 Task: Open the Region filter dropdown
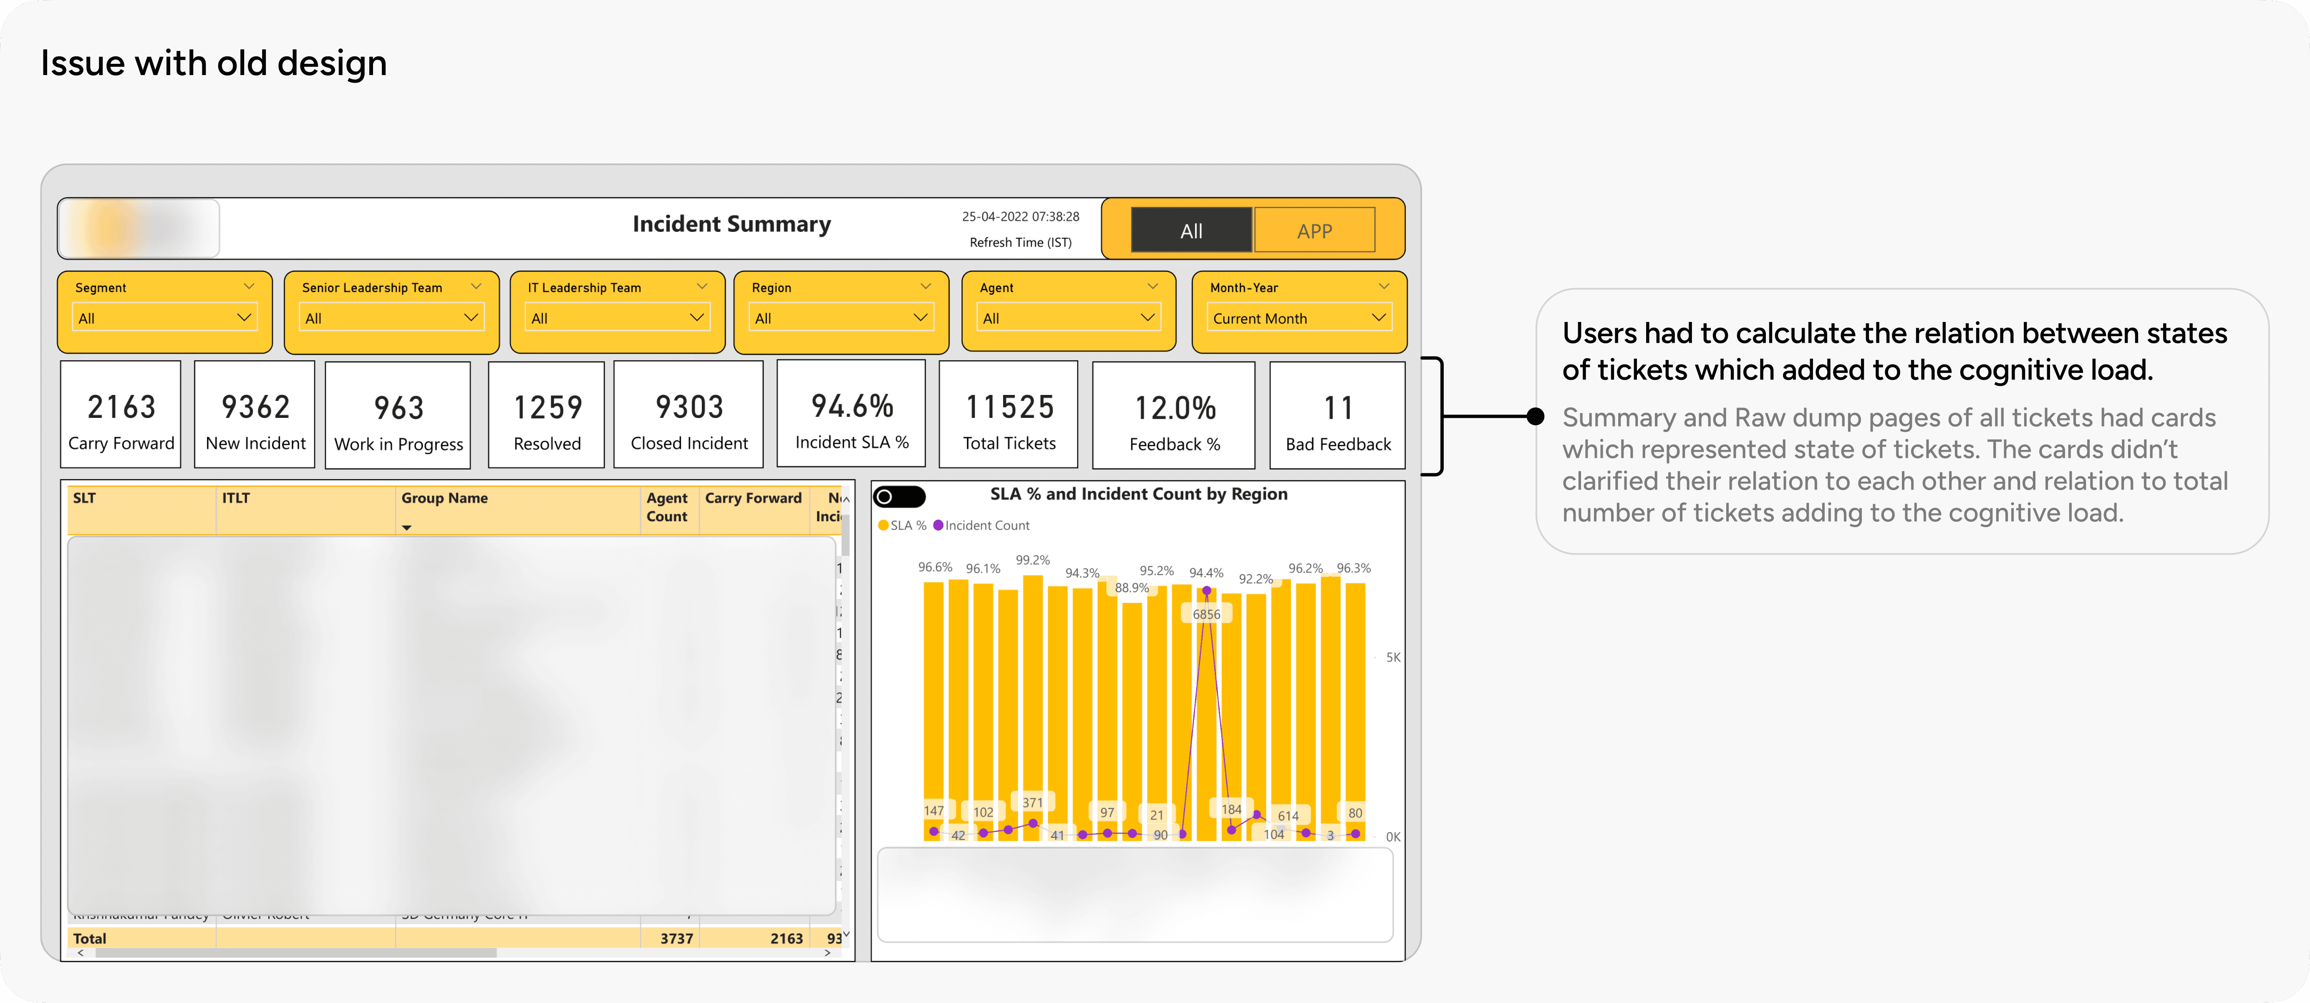[841, 317]
